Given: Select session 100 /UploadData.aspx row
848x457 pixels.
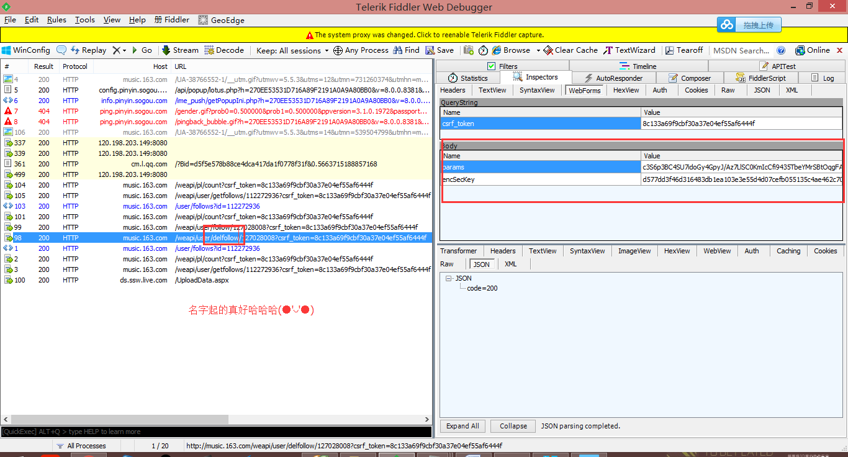Looking at the screenshot, I should [x=216, y=280].
